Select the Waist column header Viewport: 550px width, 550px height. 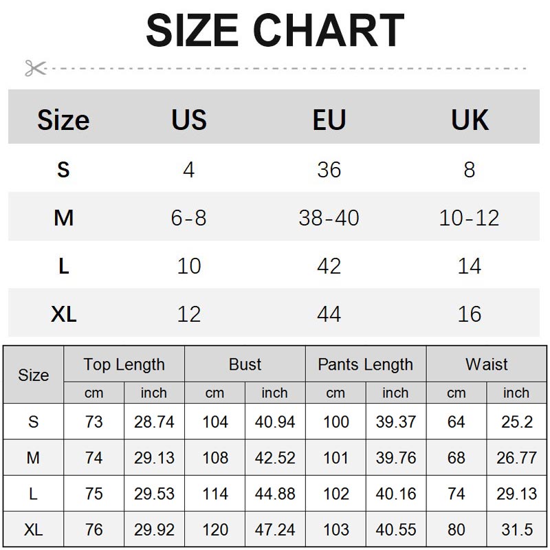pyautogui.click(x=487, y=364)
